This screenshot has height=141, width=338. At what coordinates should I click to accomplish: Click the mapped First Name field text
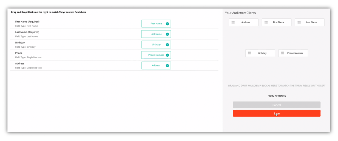pos(156,24)
